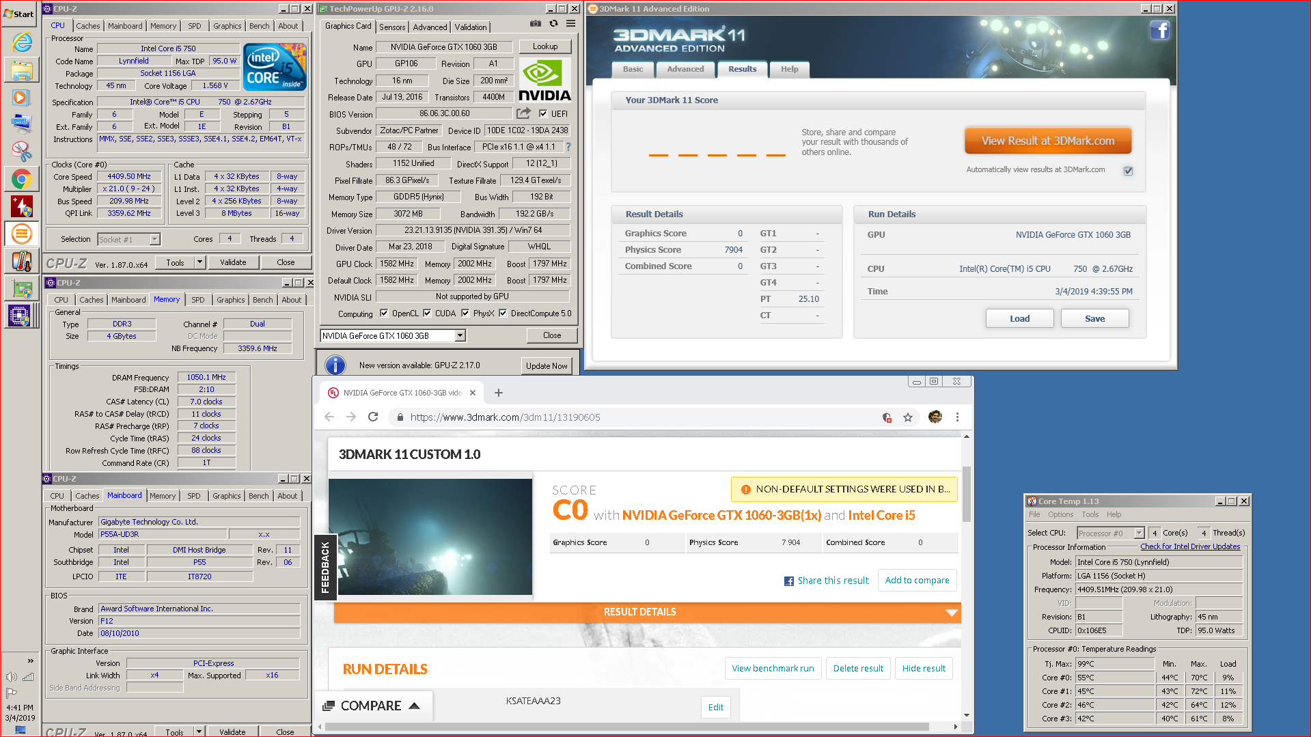Click the browser vertical scrollbar thumb
This screenshot has height=737, width=1311.
click(966, 493)
